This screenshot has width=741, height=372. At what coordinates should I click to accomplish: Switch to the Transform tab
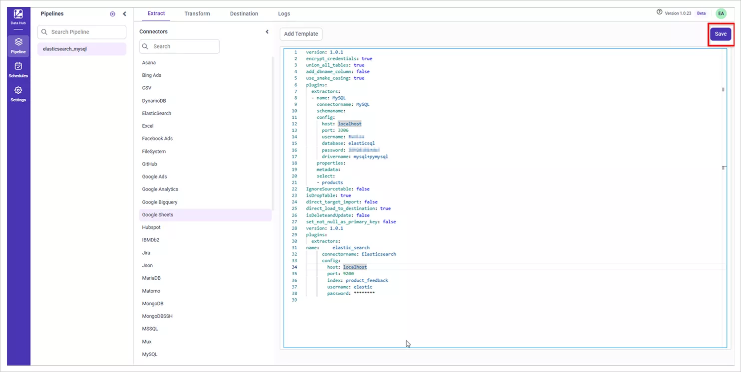[197, 13]
